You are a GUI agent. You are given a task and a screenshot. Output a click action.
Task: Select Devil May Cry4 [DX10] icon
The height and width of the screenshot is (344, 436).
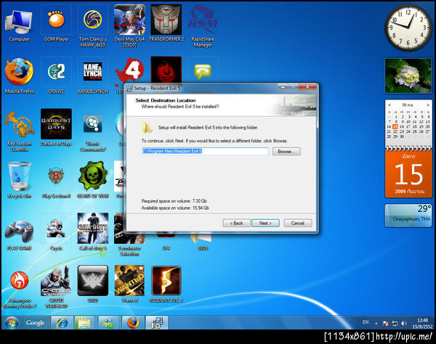pos(129,26)
